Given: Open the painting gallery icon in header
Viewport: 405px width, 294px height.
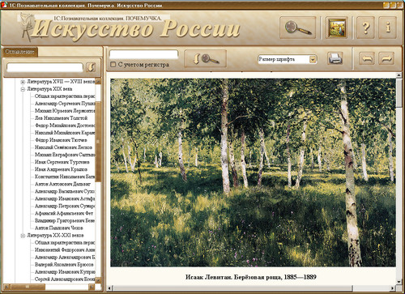Looking at the screenshot, I should (x=336, y=28).
